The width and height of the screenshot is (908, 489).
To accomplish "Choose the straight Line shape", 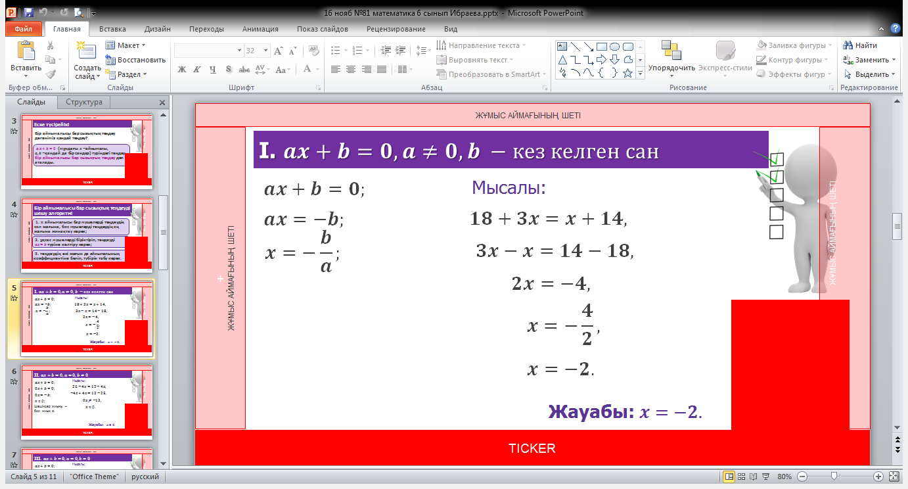I will point(575,47).
